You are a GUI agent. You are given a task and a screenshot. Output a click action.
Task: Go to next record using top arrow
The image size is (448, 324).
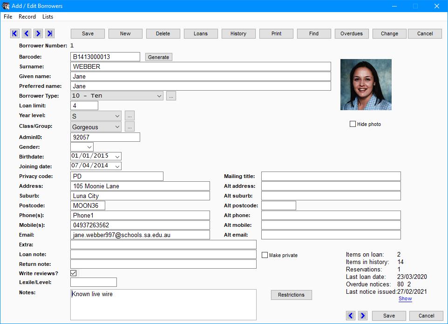coord(38,33)
